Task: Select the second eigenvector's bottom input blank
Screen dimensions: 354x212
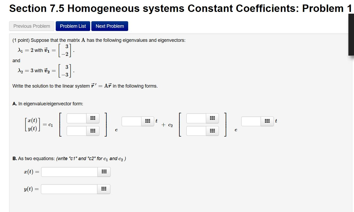Action: [196, 130]
